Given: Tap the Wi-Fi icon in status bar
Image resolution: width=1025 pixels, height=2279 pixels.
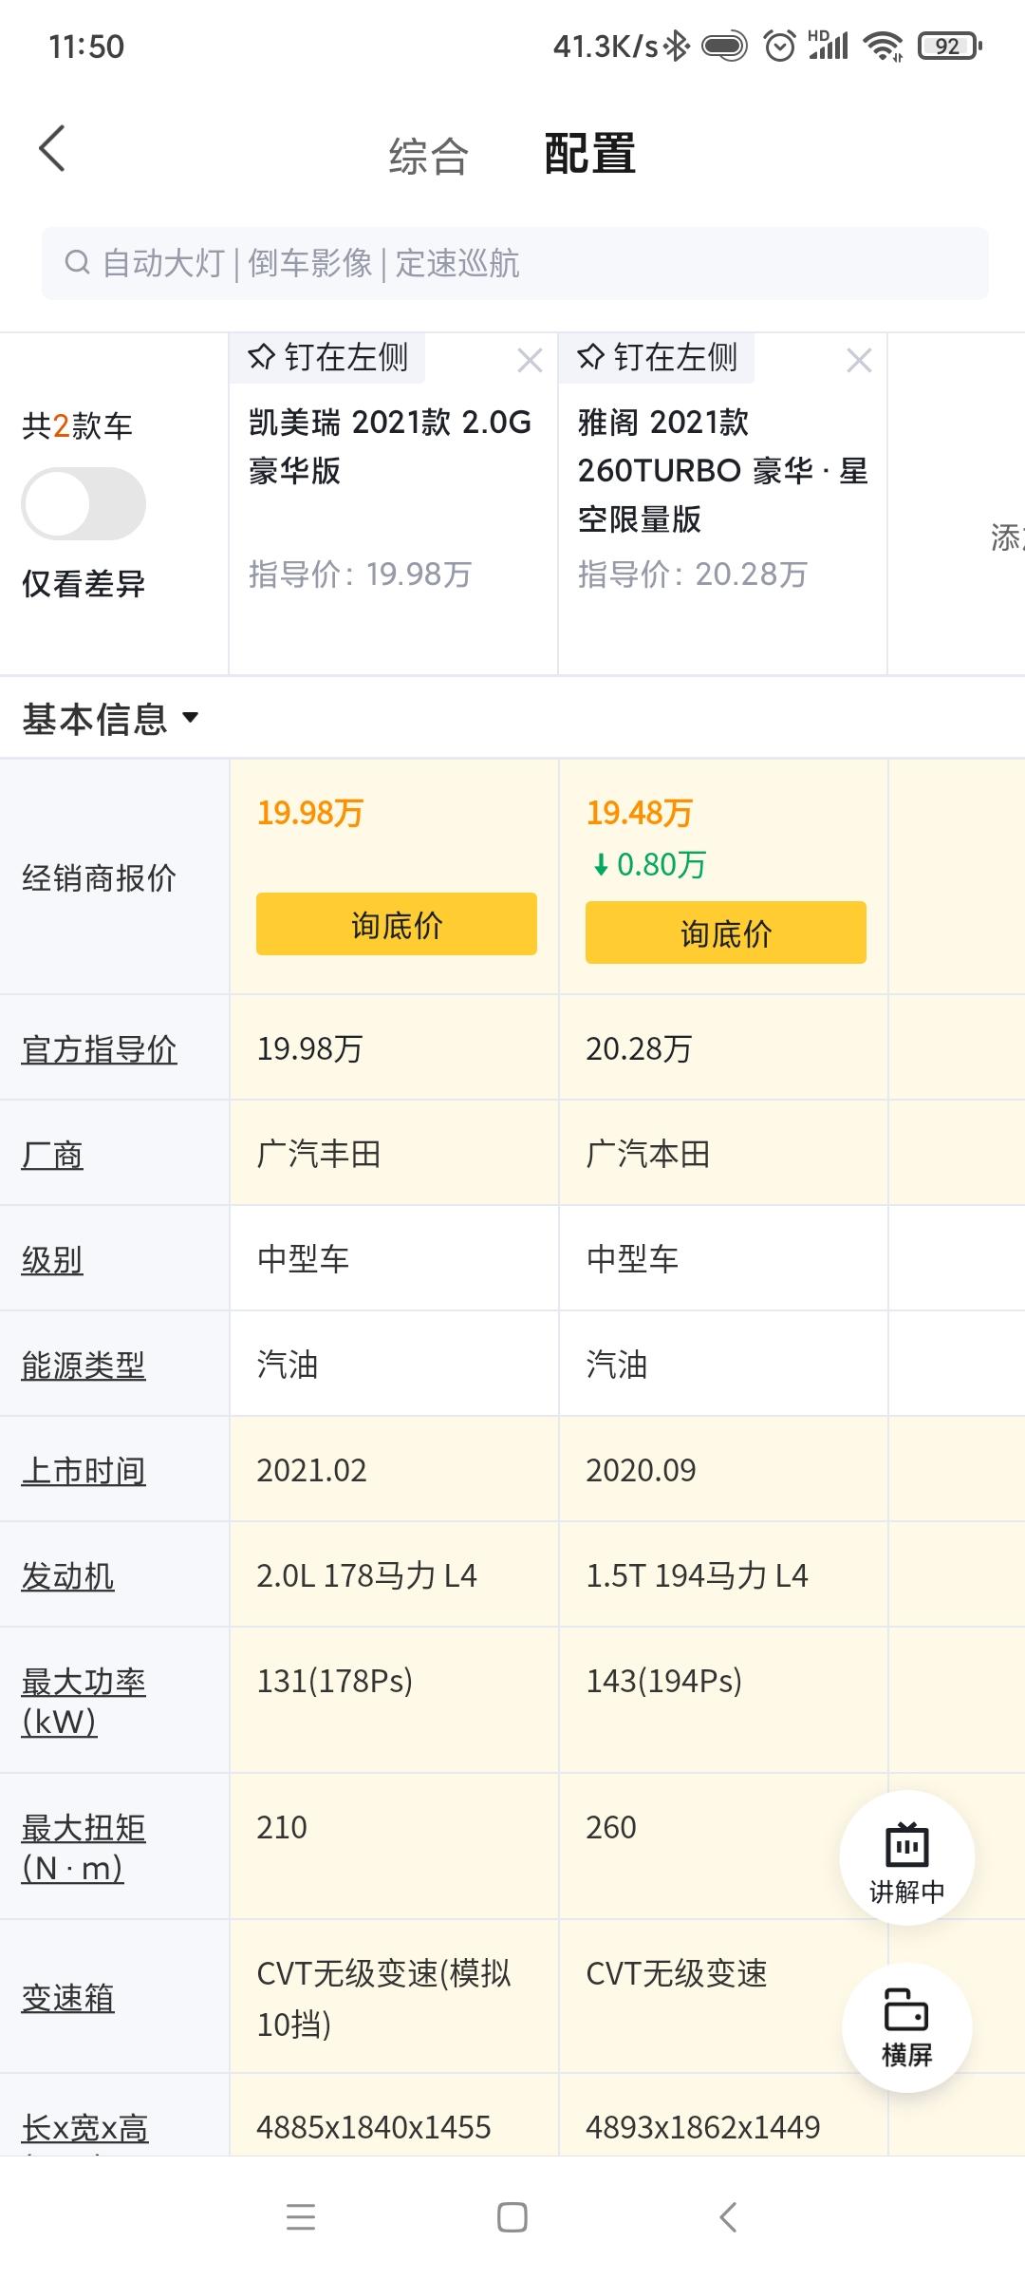Looking at the screenshot, I should click(884, 46).
